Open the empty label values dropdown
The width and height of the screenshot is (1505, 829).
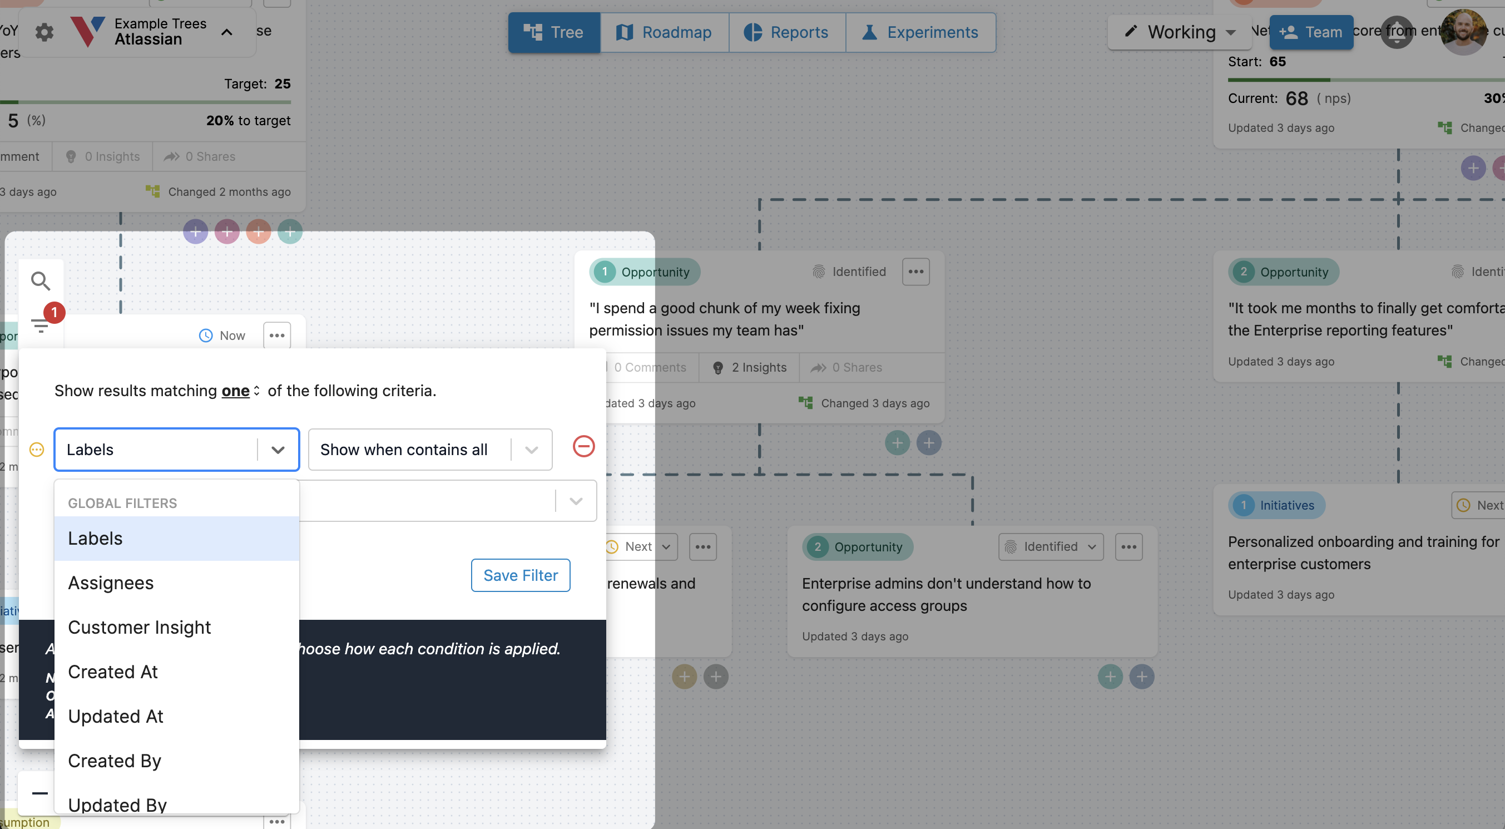(448, 501)
